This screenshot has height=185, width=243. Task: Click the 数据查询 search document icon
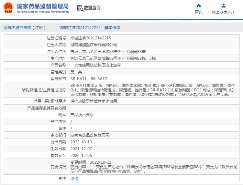coord(80,8)
